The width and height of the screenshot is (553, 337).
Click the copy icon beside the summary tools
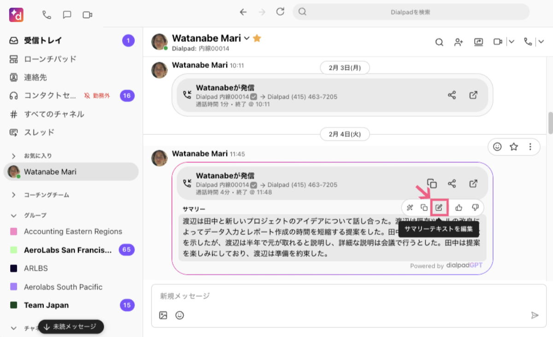424,208
